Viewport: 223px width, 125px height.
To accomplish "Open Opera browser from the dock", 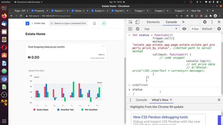I will point(4,48).
